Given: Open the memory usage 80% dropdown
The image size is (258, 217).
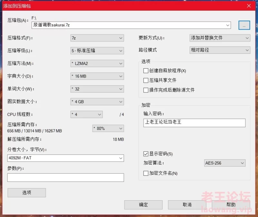Looking at the screenshot, I should pos(108,128).
